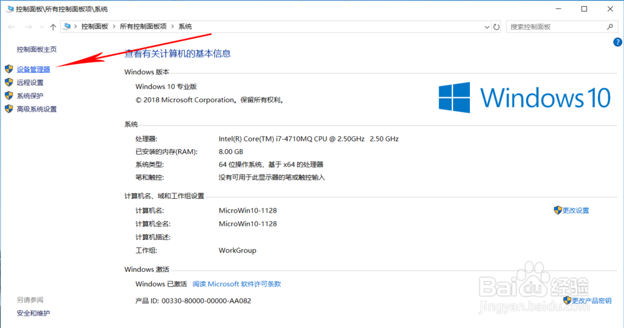Image resolution: width=624 pixels, height=328 pixels.
Task: Select 控制面板 breadcrumb in address bar
Action: coord(95,27)
